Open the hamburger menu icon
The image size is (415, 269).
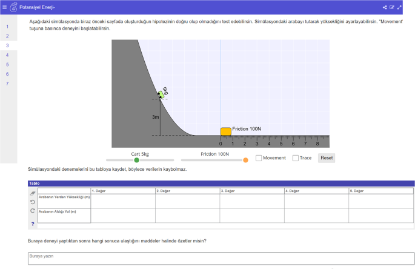(x=4, y=7)
